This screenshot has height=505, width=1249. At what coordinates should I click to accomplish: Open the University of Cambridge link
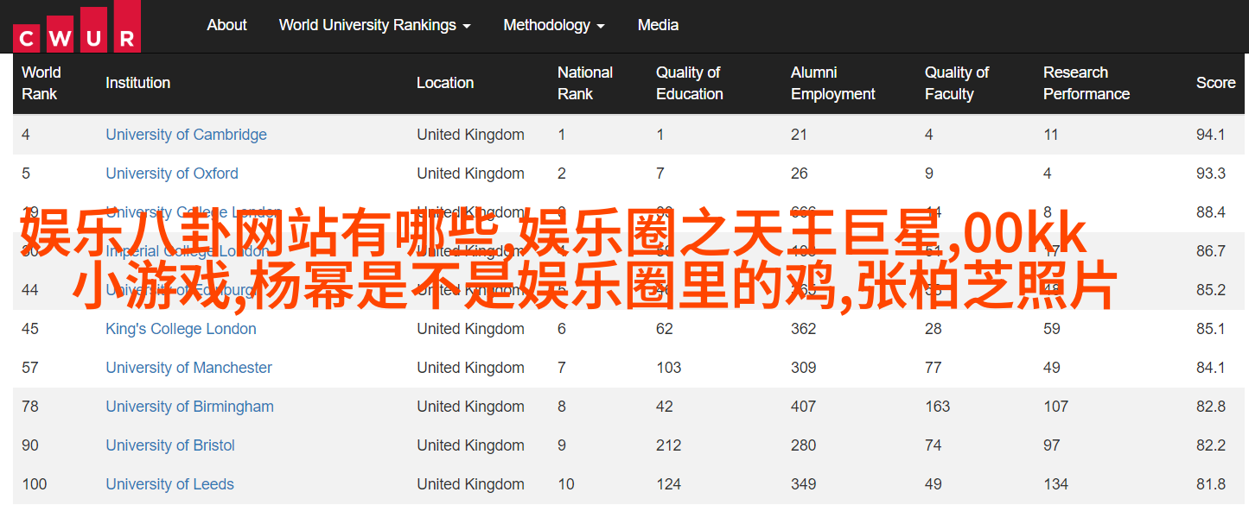186,135
